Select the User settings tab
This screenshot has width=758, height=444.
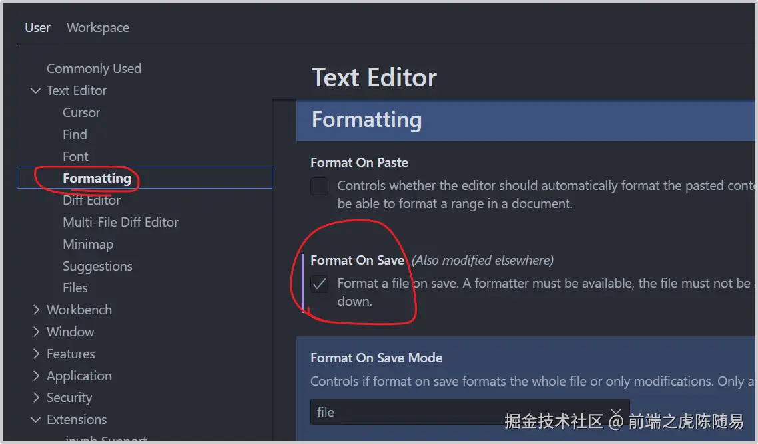click(37, 27)
